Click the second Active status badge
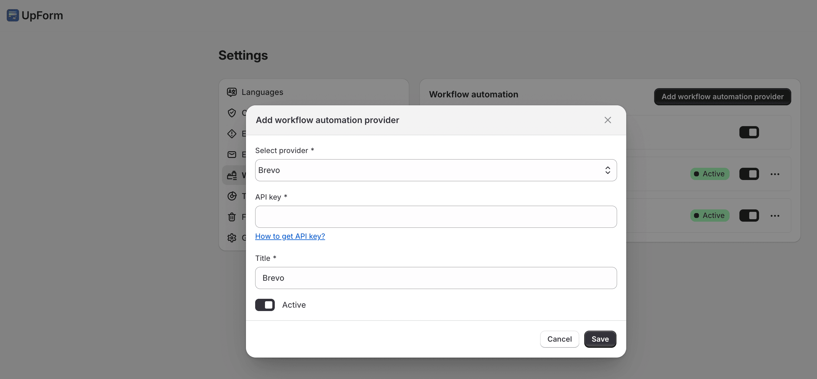Screen dimensions: 817x379 [x=709, y=216]
